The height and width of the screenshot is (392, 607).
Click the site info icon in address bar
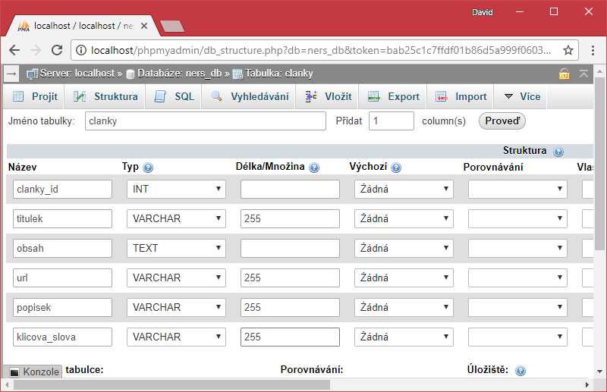pyautogui.click(x=81, y=50)
